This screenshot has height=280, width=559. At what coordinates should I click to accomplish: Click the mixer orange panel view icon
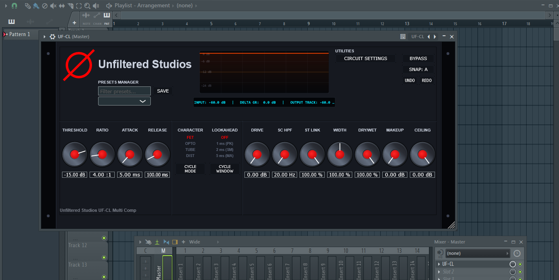pyautogui.click(x=175, y=242)
